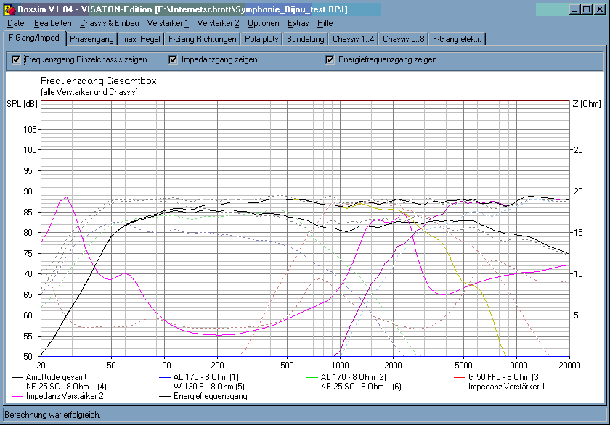Open the Hilfe menu

coord(325,23)
